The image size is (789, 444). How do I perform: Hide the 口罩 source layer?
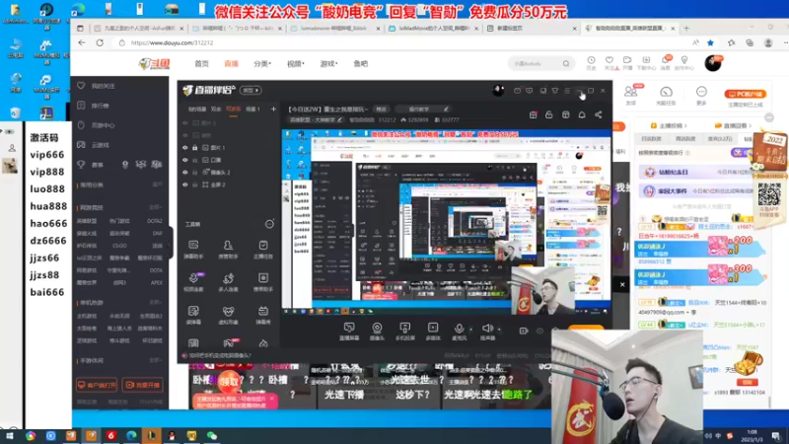pyautogui.click(x=184, y=160)
